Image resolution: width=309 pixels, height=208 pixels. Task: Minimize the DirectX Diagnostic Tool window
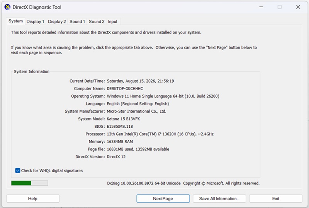[261, 7]
